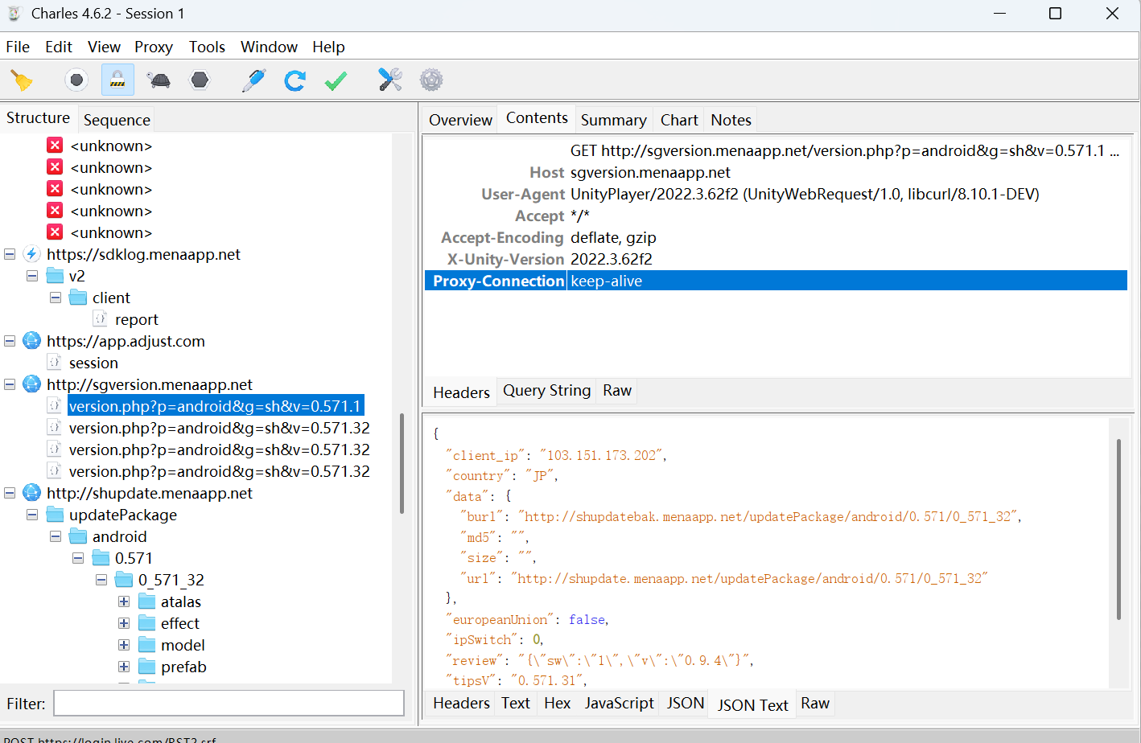Select the first red error unknown entry
Image resolution: width=1141 pixels, height=743 pixels.
coord(111,146)
